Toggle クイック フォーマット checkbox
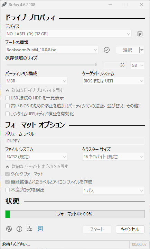Viewport: 150px width, 249px height. 8,174
